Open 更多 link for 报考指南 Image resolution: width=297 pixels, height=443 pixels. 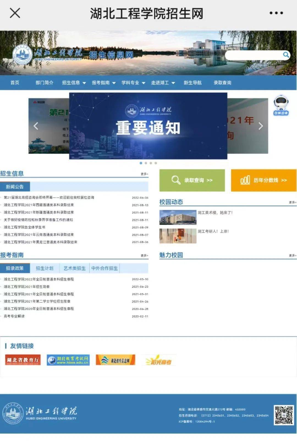pos(144,256)
